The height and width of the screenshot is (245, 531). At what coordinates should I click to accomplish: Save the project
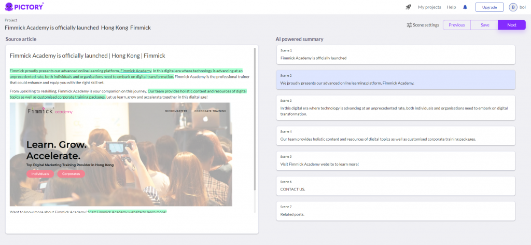pyautogui.click(x=485, y=25)
